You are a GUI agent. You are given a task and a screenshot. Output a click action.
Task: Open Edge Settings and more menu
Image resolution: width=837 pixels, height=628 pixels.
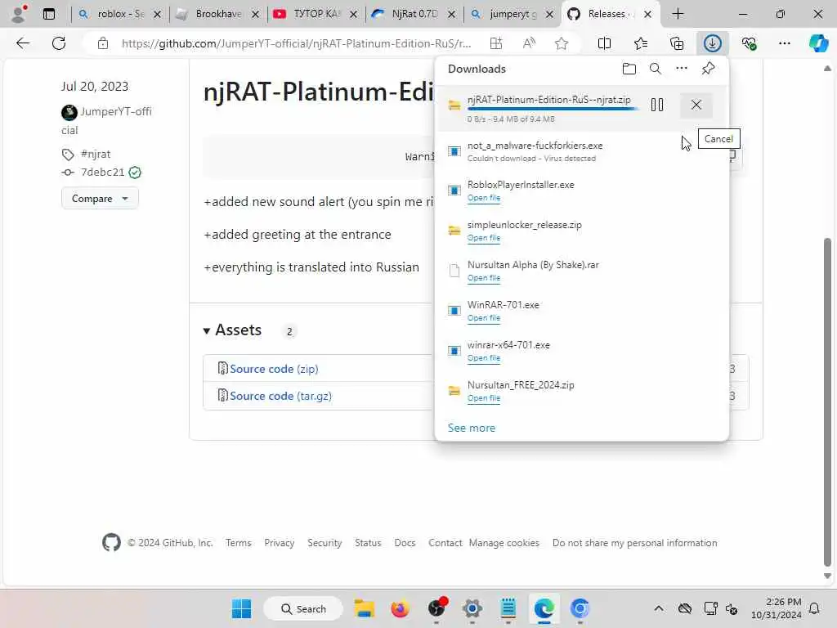click(784, 43)
